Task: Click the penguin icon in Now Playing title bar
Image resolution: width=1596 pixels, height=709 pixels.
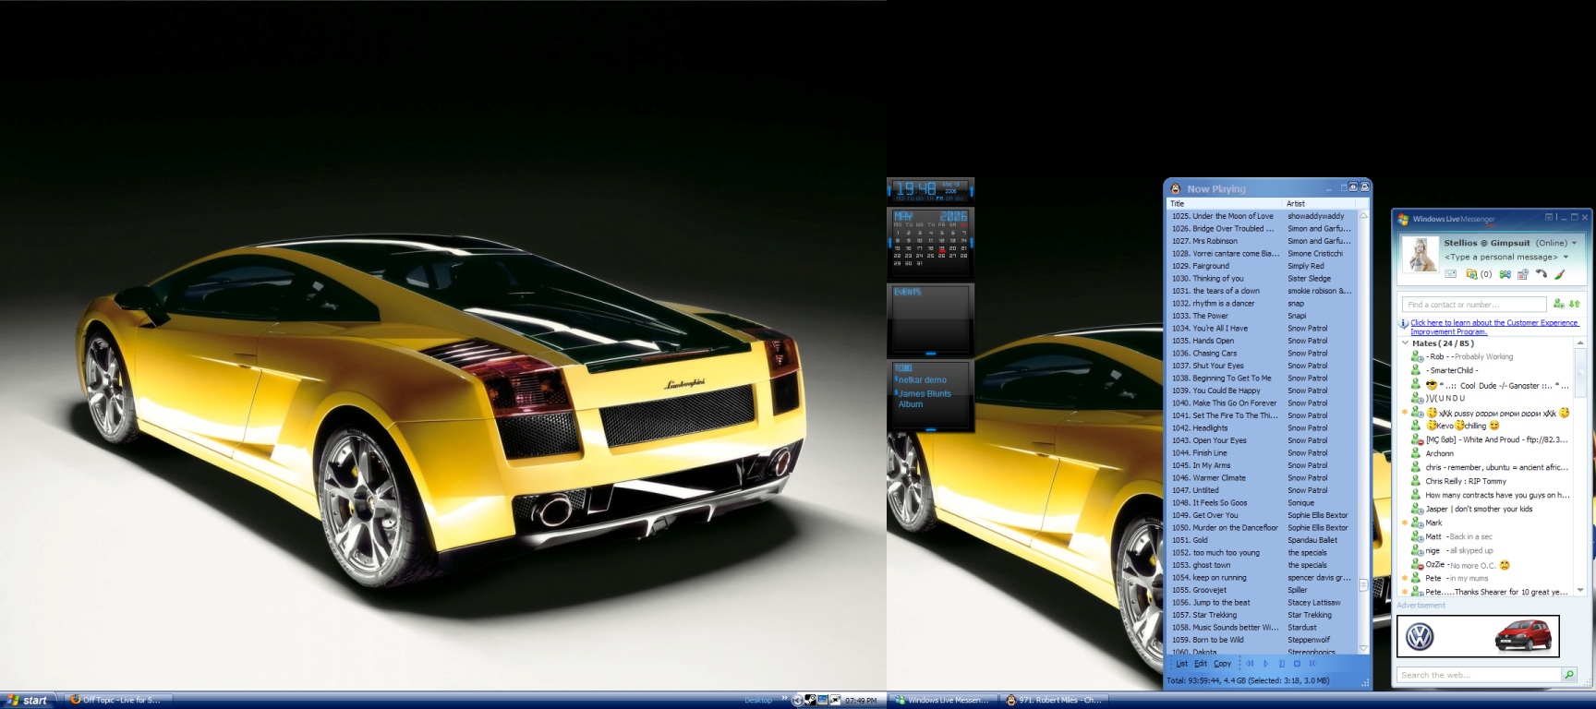Action: pos(1175,188)
